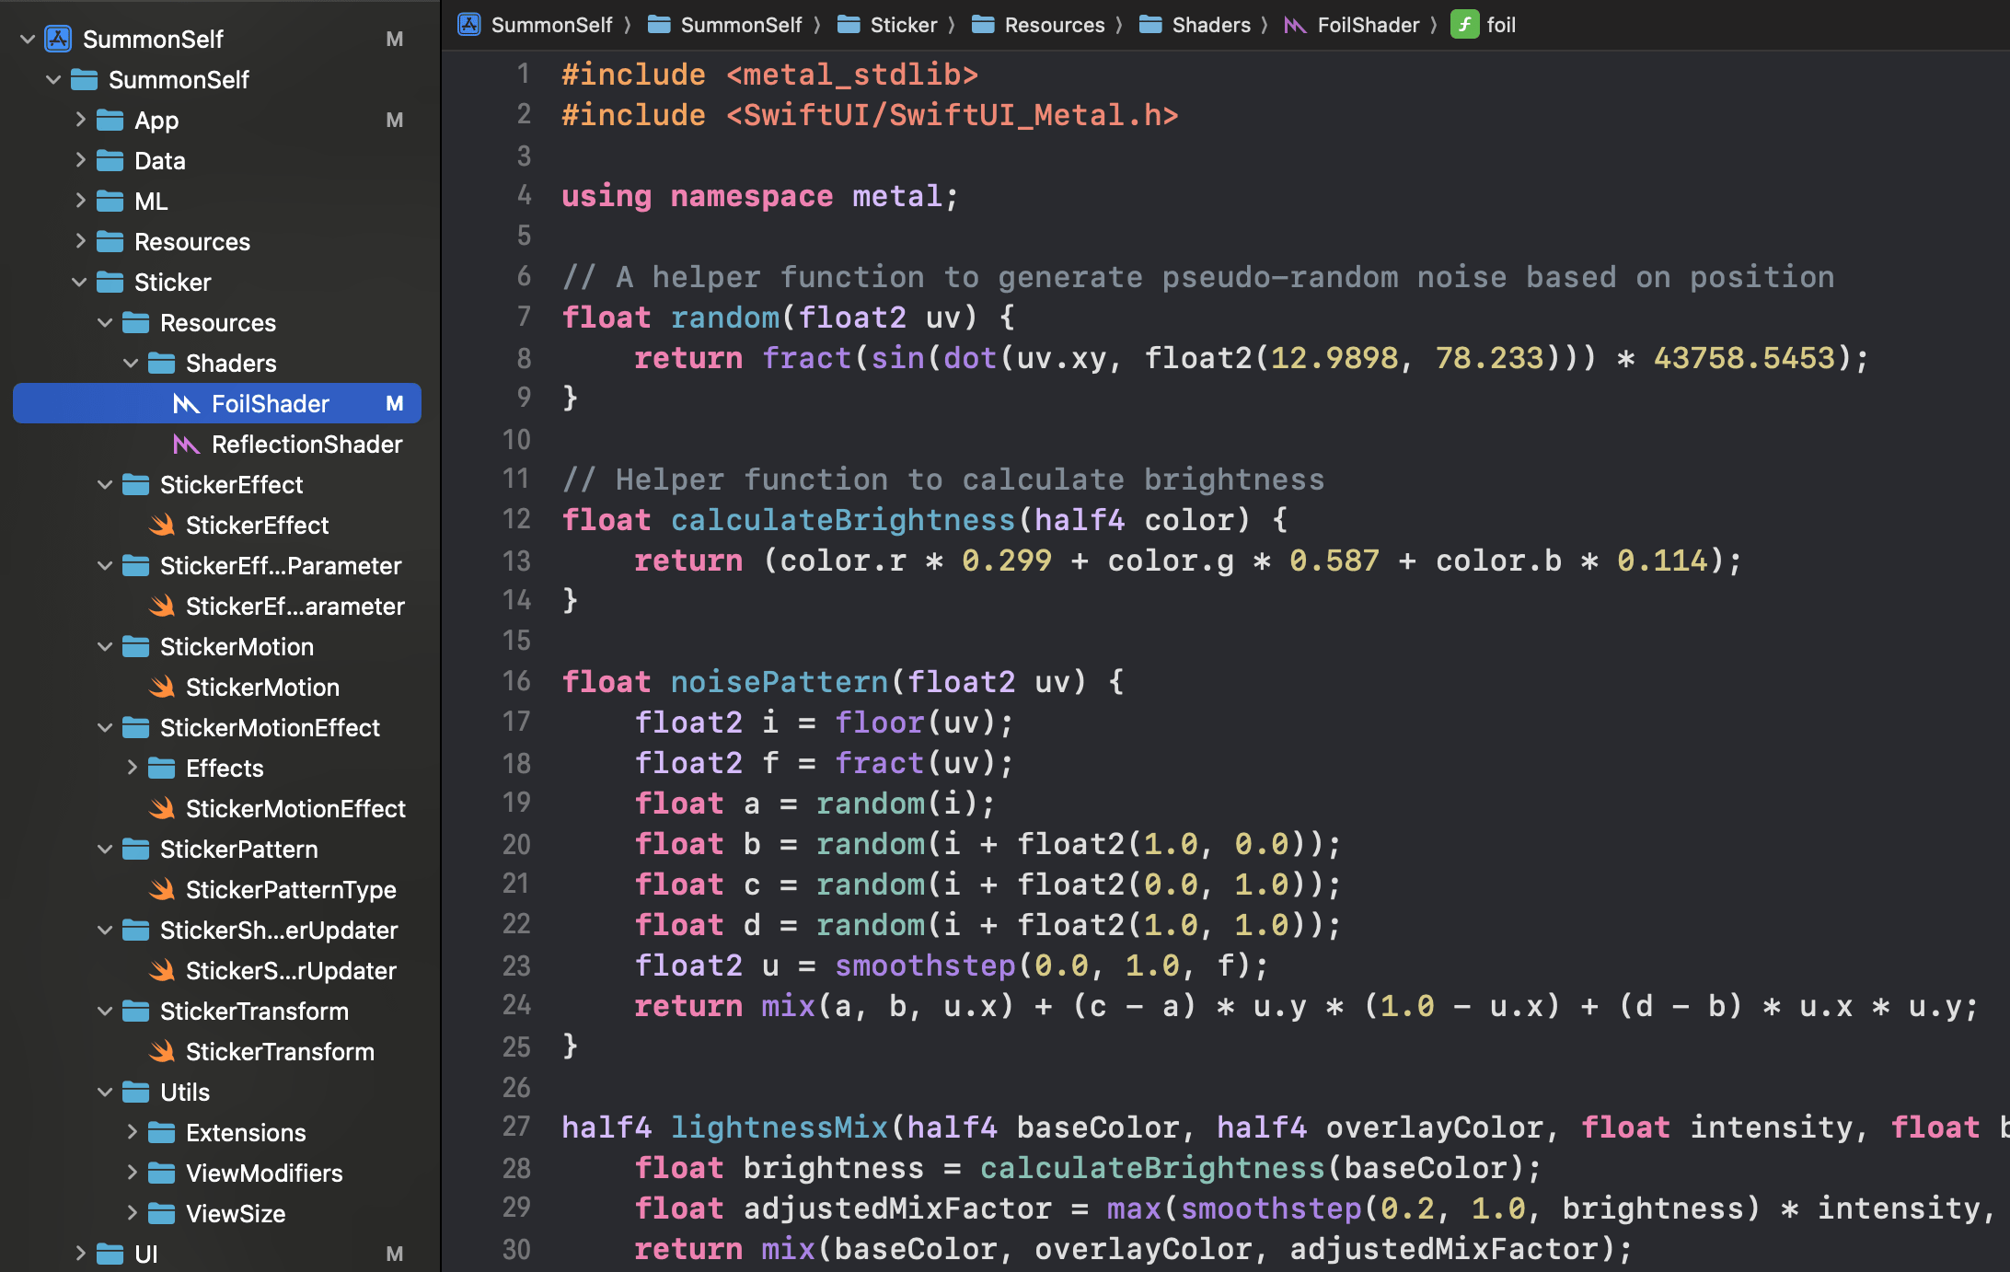The image size is (2010, 1272).
Task: Click the Sticker breadcrumb item
Action: 902,25
